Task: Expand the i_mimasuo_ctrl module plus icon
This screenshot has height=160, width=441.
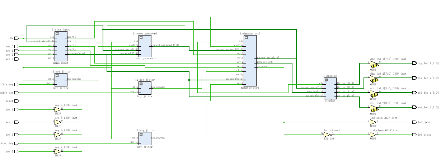Action: [246, 38]
